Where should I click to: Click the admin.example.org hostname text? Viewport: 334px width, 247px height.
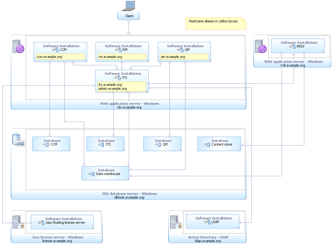[112, 89]
